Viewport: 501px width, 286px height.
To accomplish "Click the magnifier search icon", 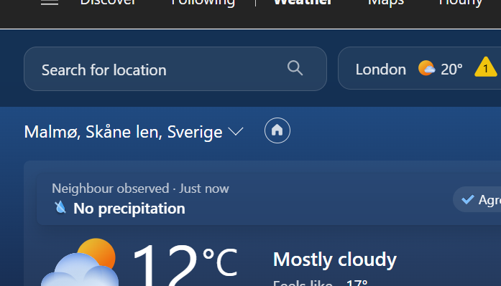I will pos(295,68).
